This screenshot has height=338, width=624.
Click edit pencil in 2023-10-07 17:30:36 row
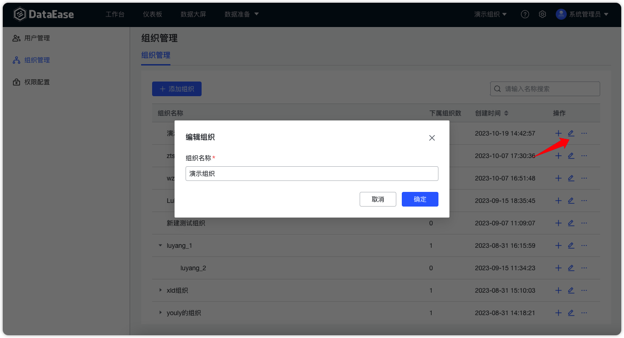pyautogui.click(x=571, y=156)
